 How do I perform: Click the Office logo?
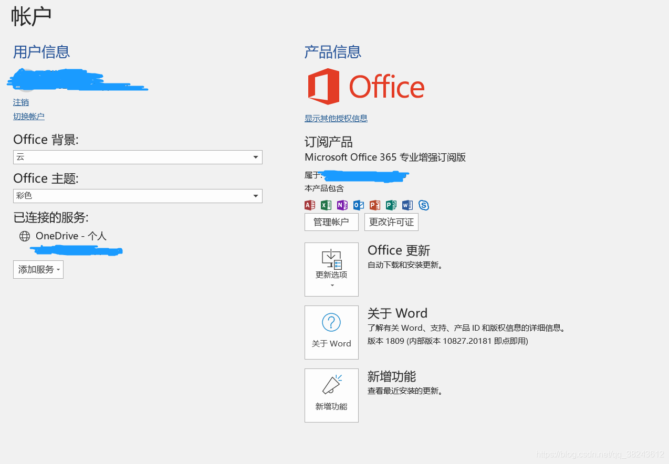pos(366,87)
